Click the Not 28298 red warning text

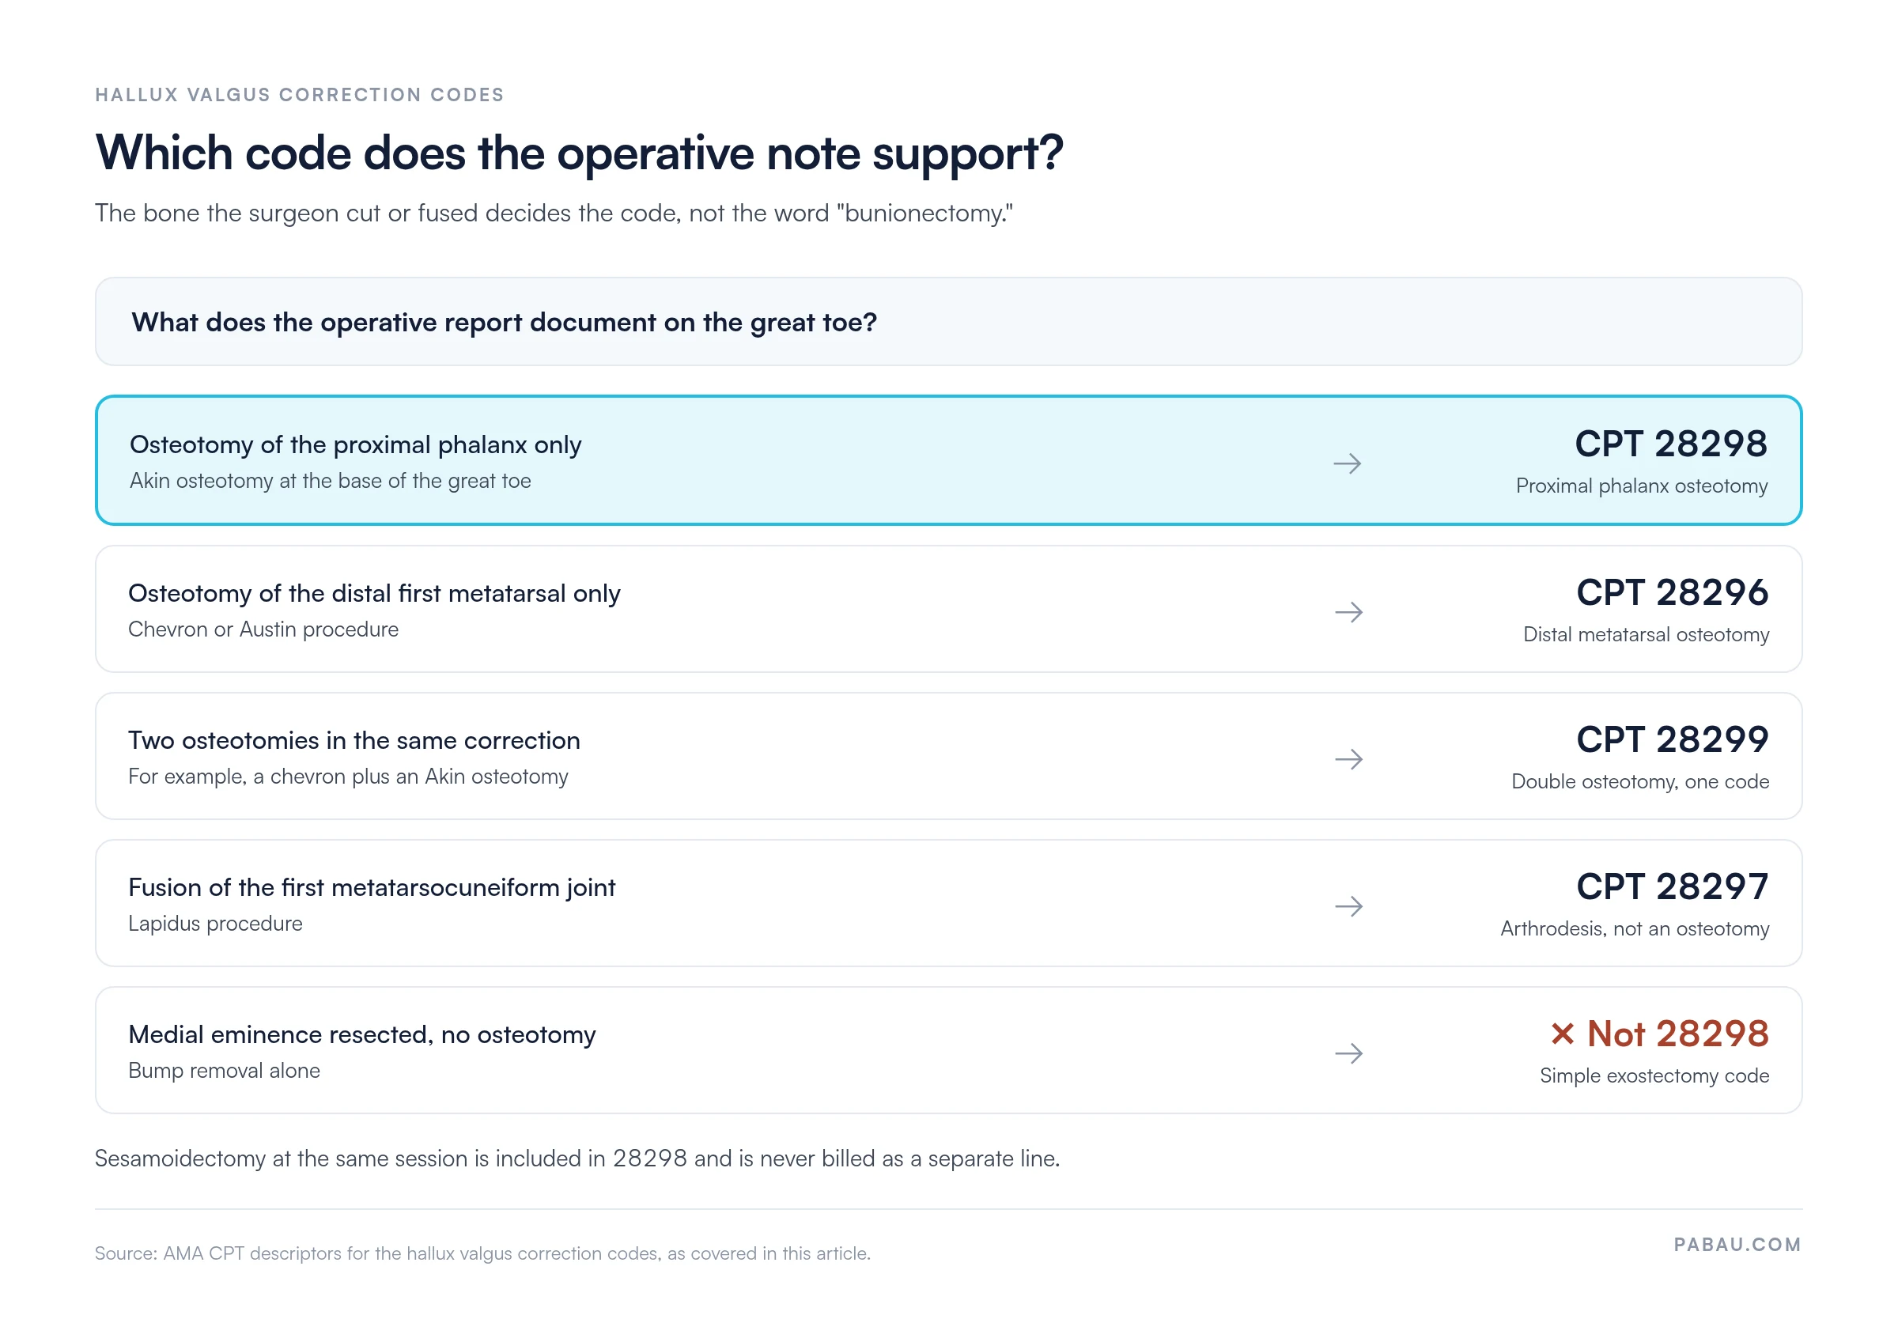point(1677,1034)
